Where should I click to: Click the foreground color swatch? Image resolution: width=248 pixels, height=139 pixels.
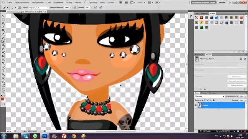[x=2, y=99]
